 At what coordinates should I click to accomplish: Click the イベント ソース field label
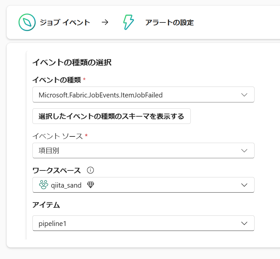click(x=58, y=136)
